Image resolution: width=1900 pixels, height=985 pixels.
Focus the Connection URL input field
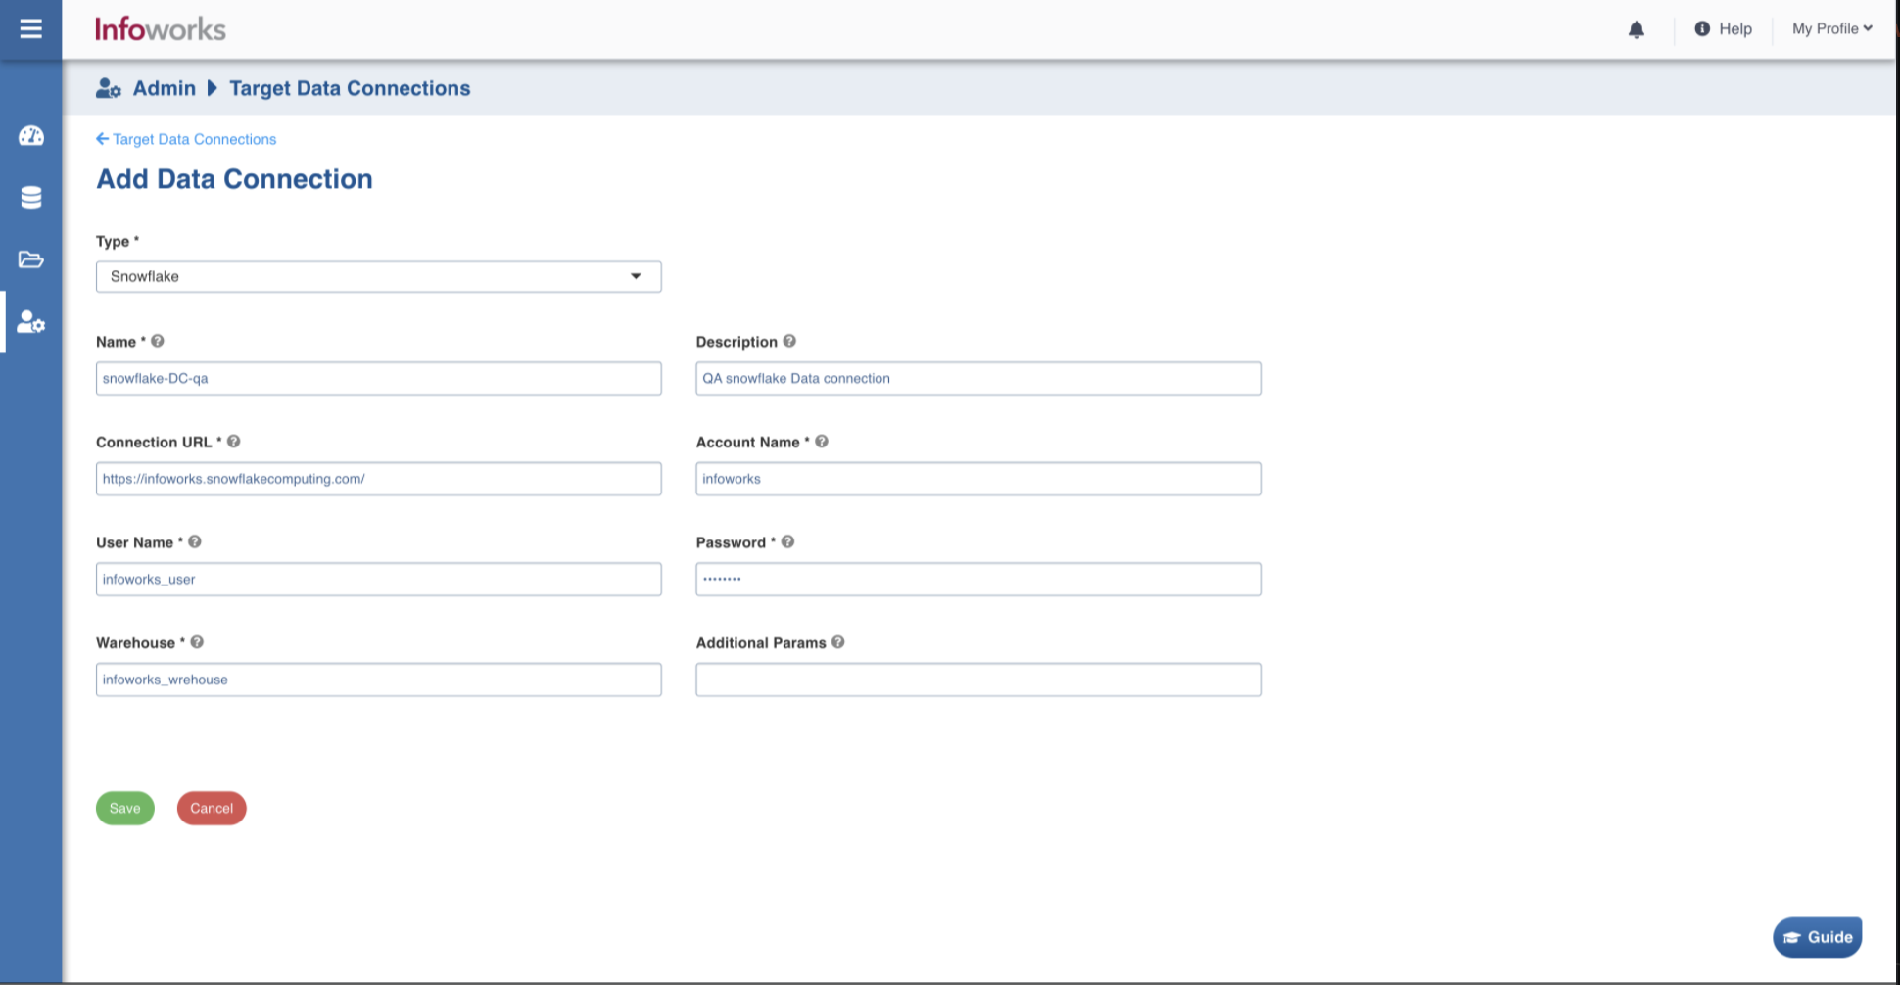click(379, 479)
